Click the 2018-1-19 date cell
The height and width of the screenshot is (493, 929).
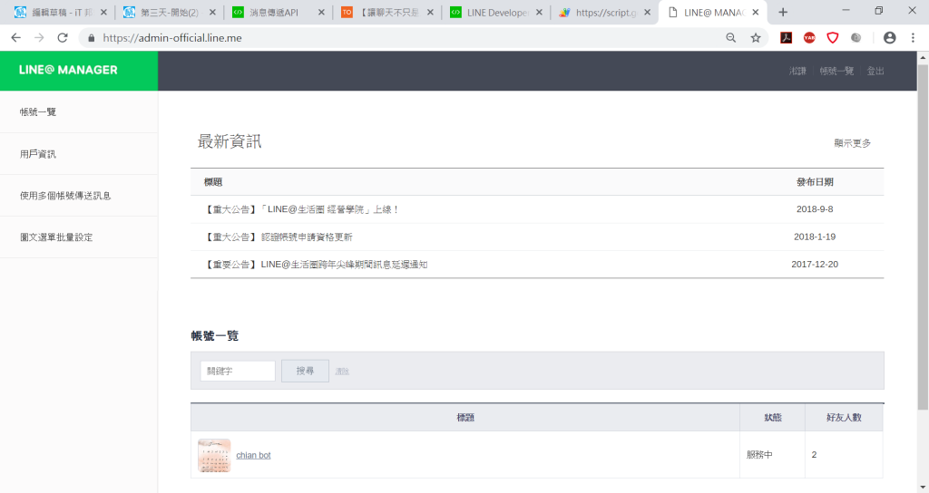pos(815,237)
